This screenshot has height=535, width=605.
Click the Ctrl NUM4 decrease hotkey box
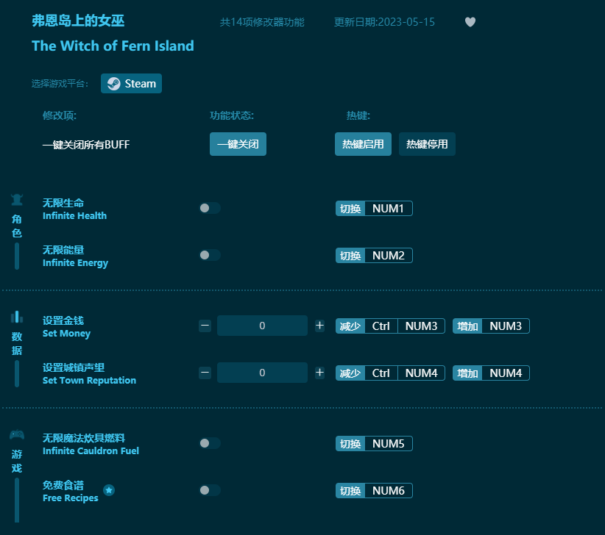click(405, 373)
